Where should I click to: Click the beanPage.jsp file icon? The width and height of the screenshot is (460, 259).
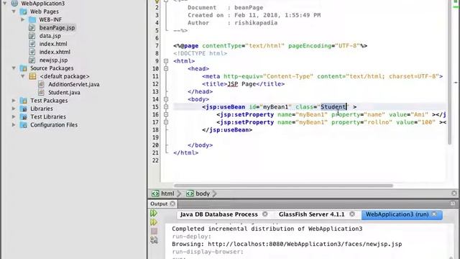point(32,28)
